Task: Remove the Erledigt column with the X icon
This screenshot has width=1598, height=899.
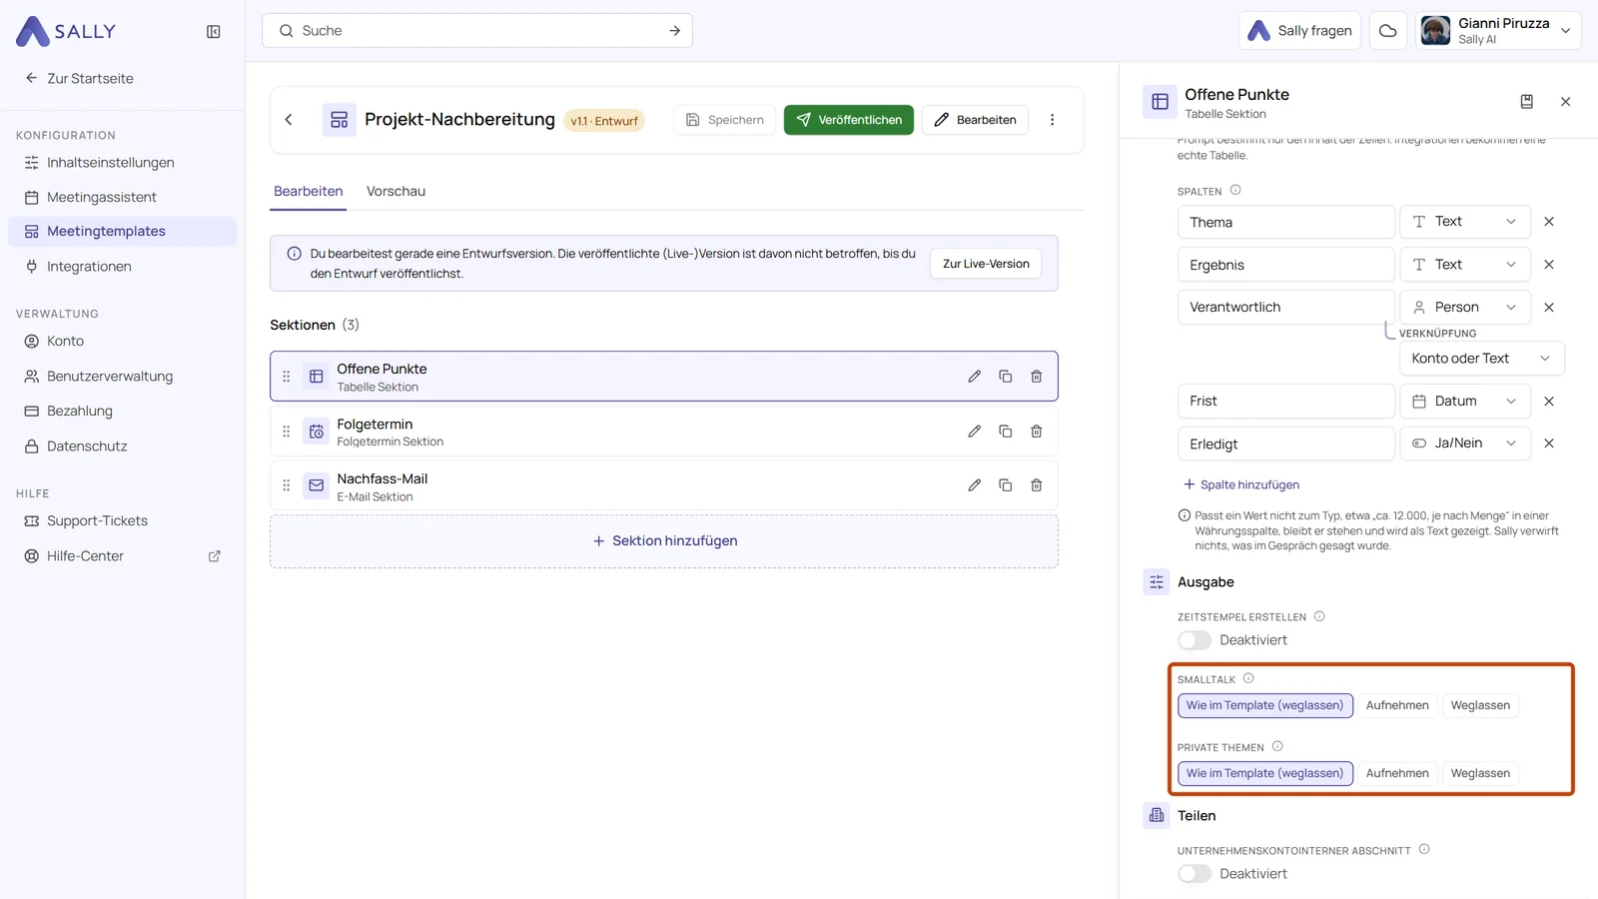Action: (x=1549, y=444)
